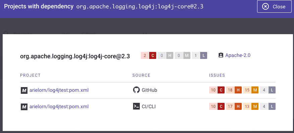The image size is (294, 133).
Task: Click the circled X icon in Close button
Action: pyautogui.click(x=265, y=7)
